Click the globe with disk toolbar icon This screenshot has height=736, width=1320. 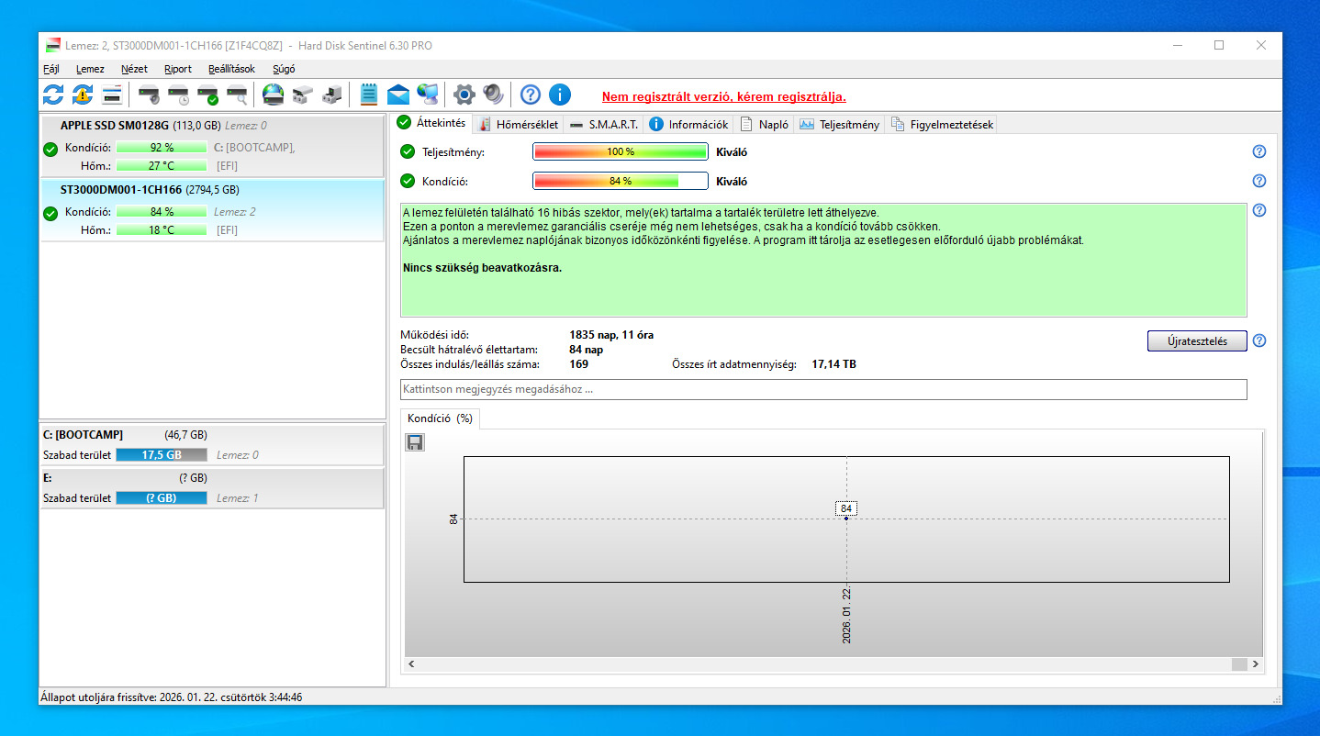click(x=274, y=94)
